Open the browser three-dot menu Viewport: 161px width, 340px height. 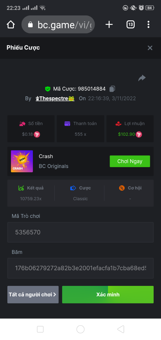(x=149, y=25)
